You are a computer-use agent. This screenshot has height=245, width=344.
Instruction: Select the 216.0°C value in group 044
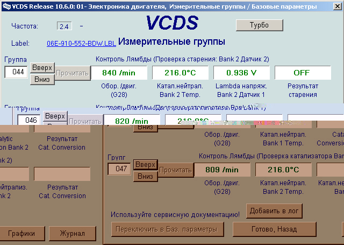pyautogui.click(x=180, y=73)
